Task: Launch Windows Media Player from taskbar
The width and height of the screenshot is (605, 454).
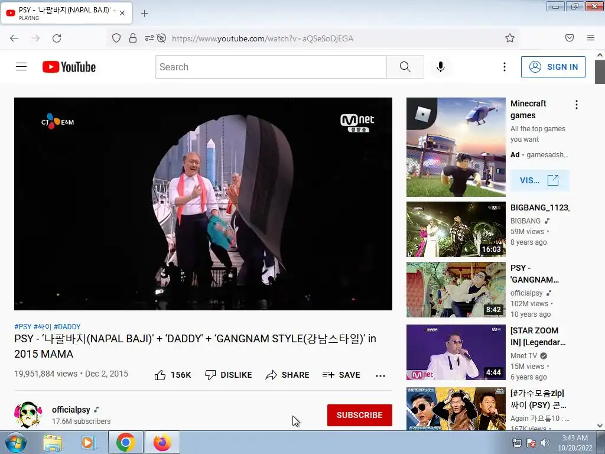Action: (x=87, y=443)
